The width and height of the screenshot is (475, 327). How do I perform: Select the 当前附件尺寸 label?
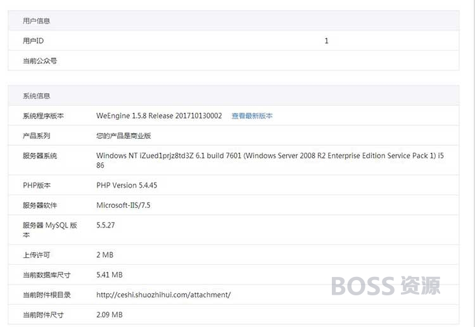(43, 315)
